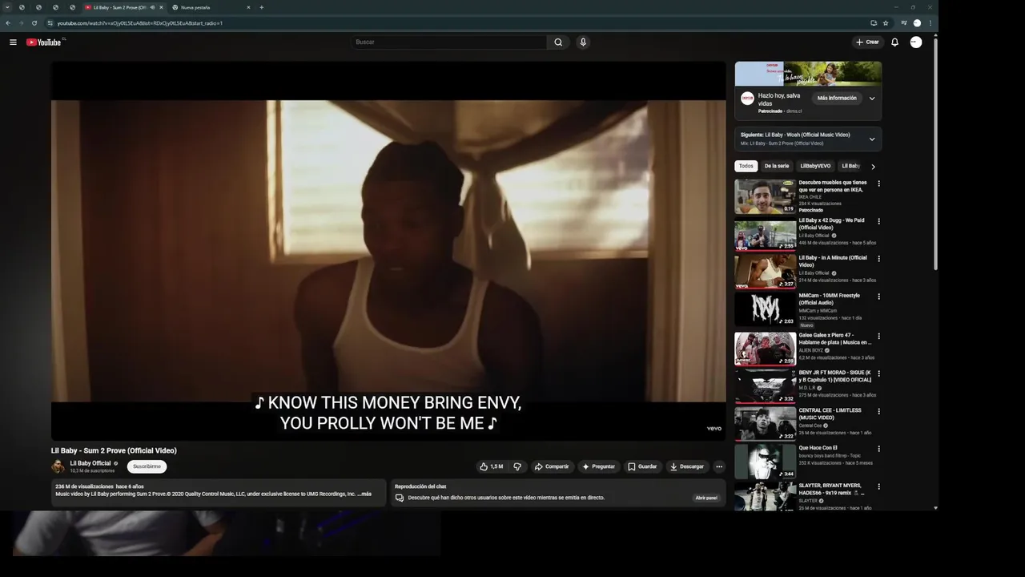Click Abrir panel for chat replay
Screen dimensions: 1025x577
tap(706, 498)
